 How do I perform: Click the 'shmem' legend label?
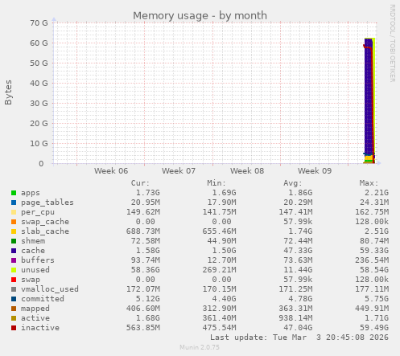pyautogui.click(x=33, y=241)
